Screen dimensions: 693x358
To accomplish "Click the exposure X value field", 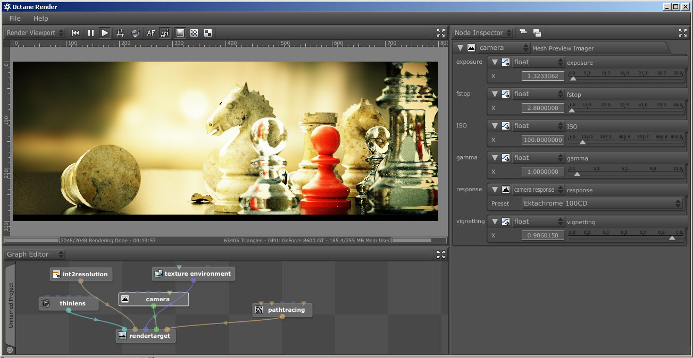I will [x=543, y=76].
